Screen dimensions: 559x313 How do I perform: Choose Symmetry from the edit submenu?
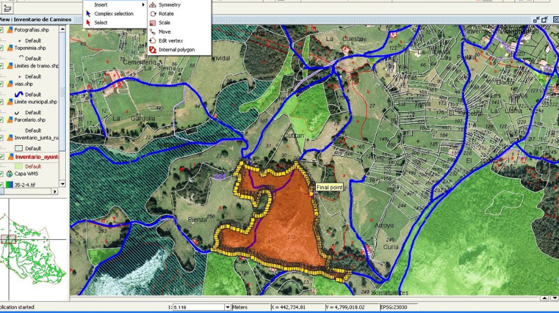(x=169, y=5)
